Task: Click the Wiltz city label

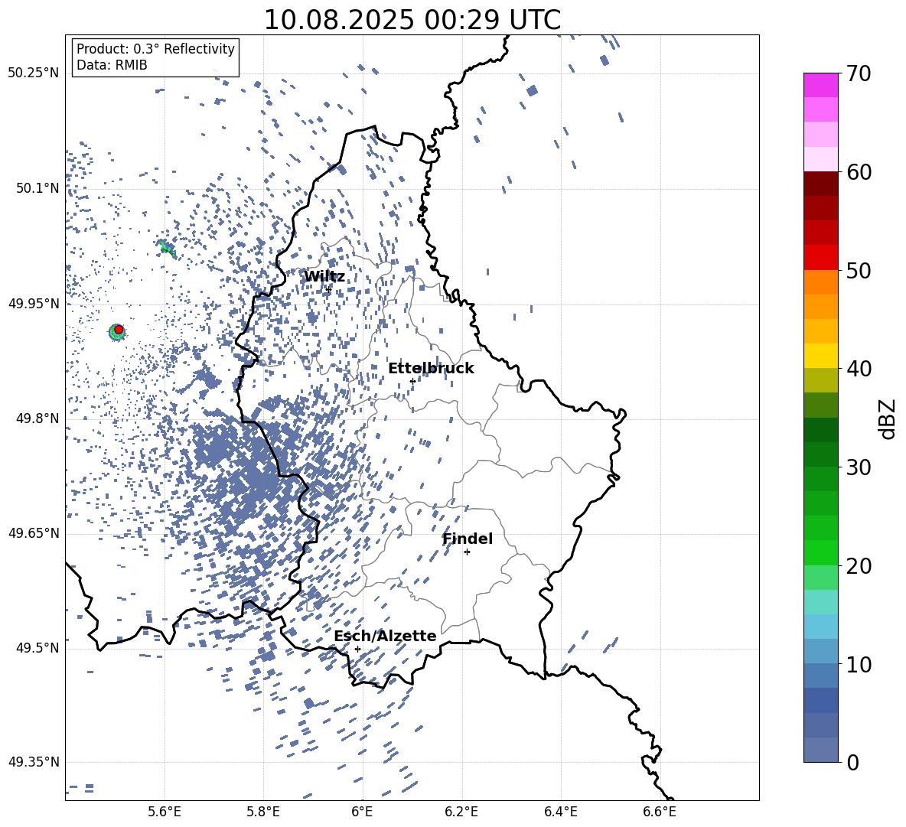Action: tap(324, 277)
